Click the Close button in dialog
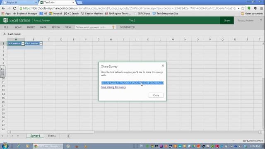 coord(156,95)
